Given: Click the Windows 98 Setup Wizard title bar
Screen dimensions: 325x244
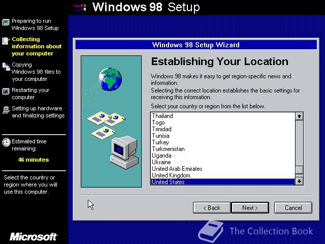Looking at the screenshot, I should pyautogui.click(x=196, y=45).
